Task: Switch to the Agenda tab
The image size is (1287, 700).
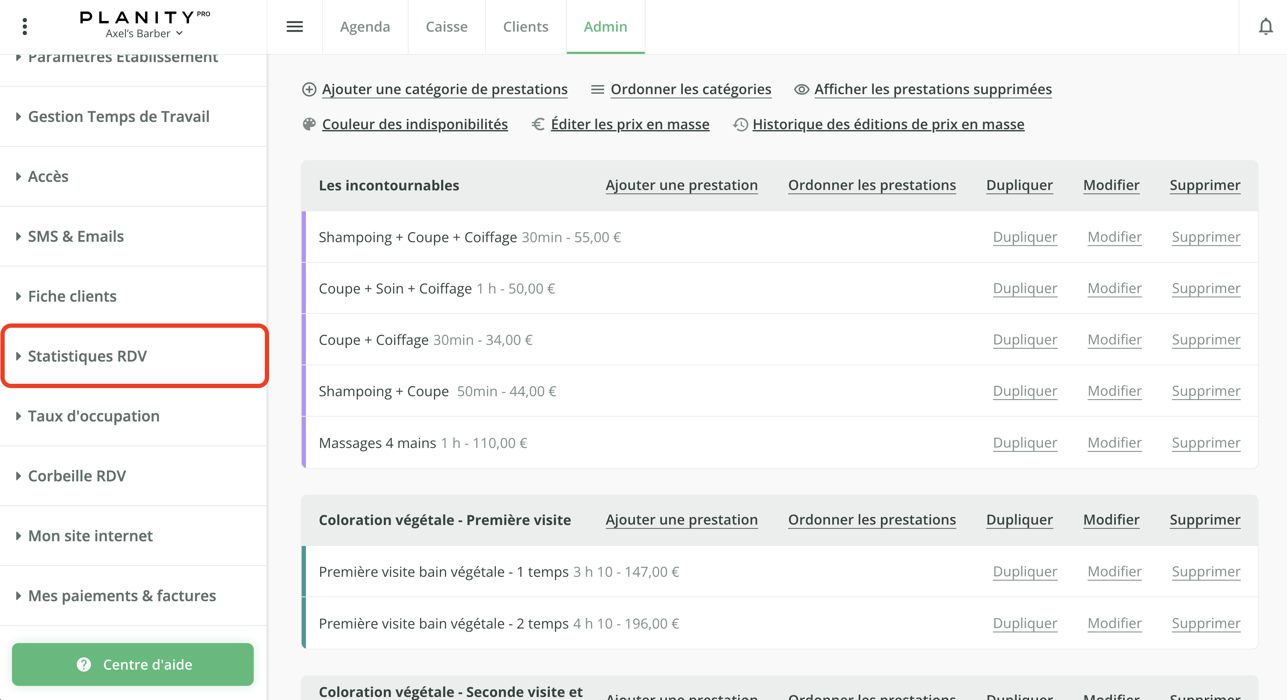Action: click(x=365, y=27)
